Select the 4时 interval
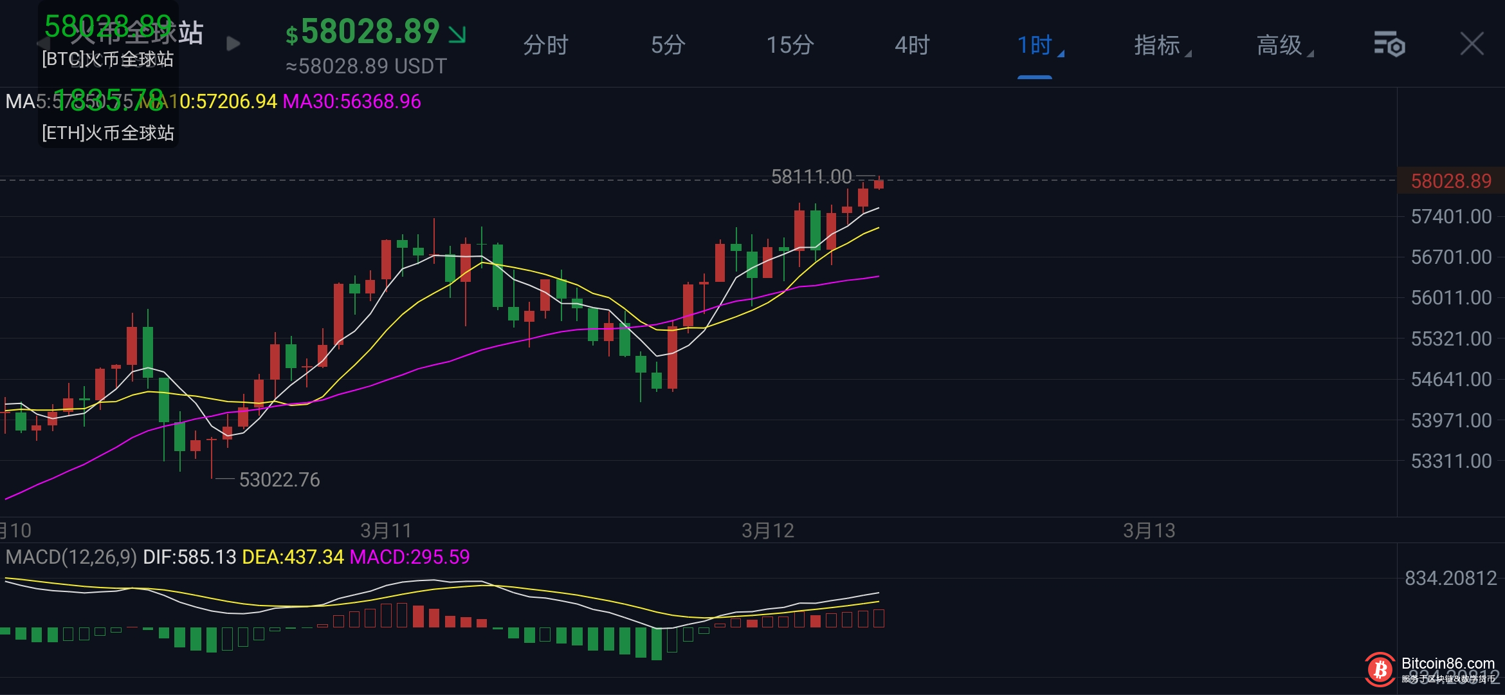This screenshot has height=695, width=1505. (x=912, y=45)
